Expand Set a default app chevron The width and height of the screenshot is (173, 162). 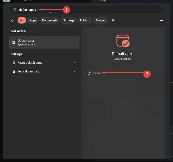click(74, 71)
